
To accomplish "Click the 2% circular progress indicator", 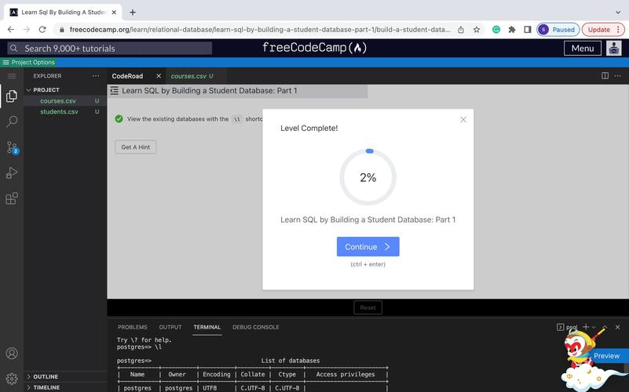I will [368, 177].
